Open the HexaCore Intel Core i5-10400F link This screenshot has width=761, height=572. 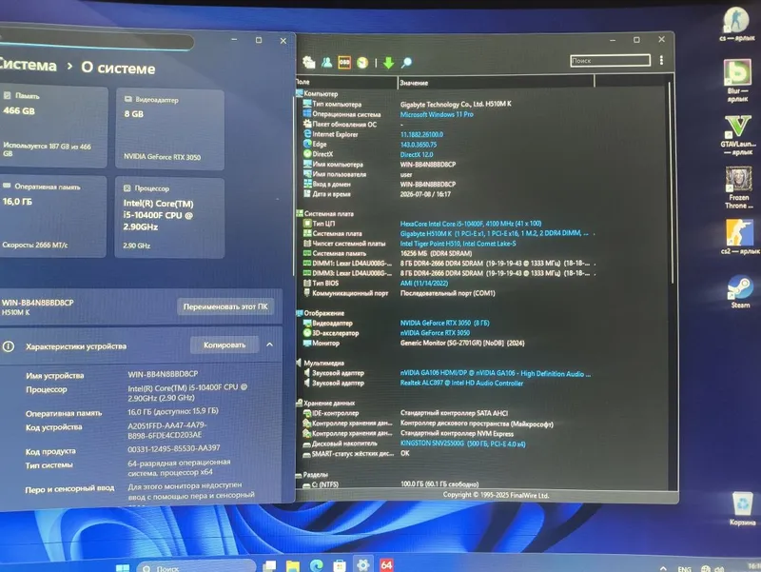tap(470, 224)
